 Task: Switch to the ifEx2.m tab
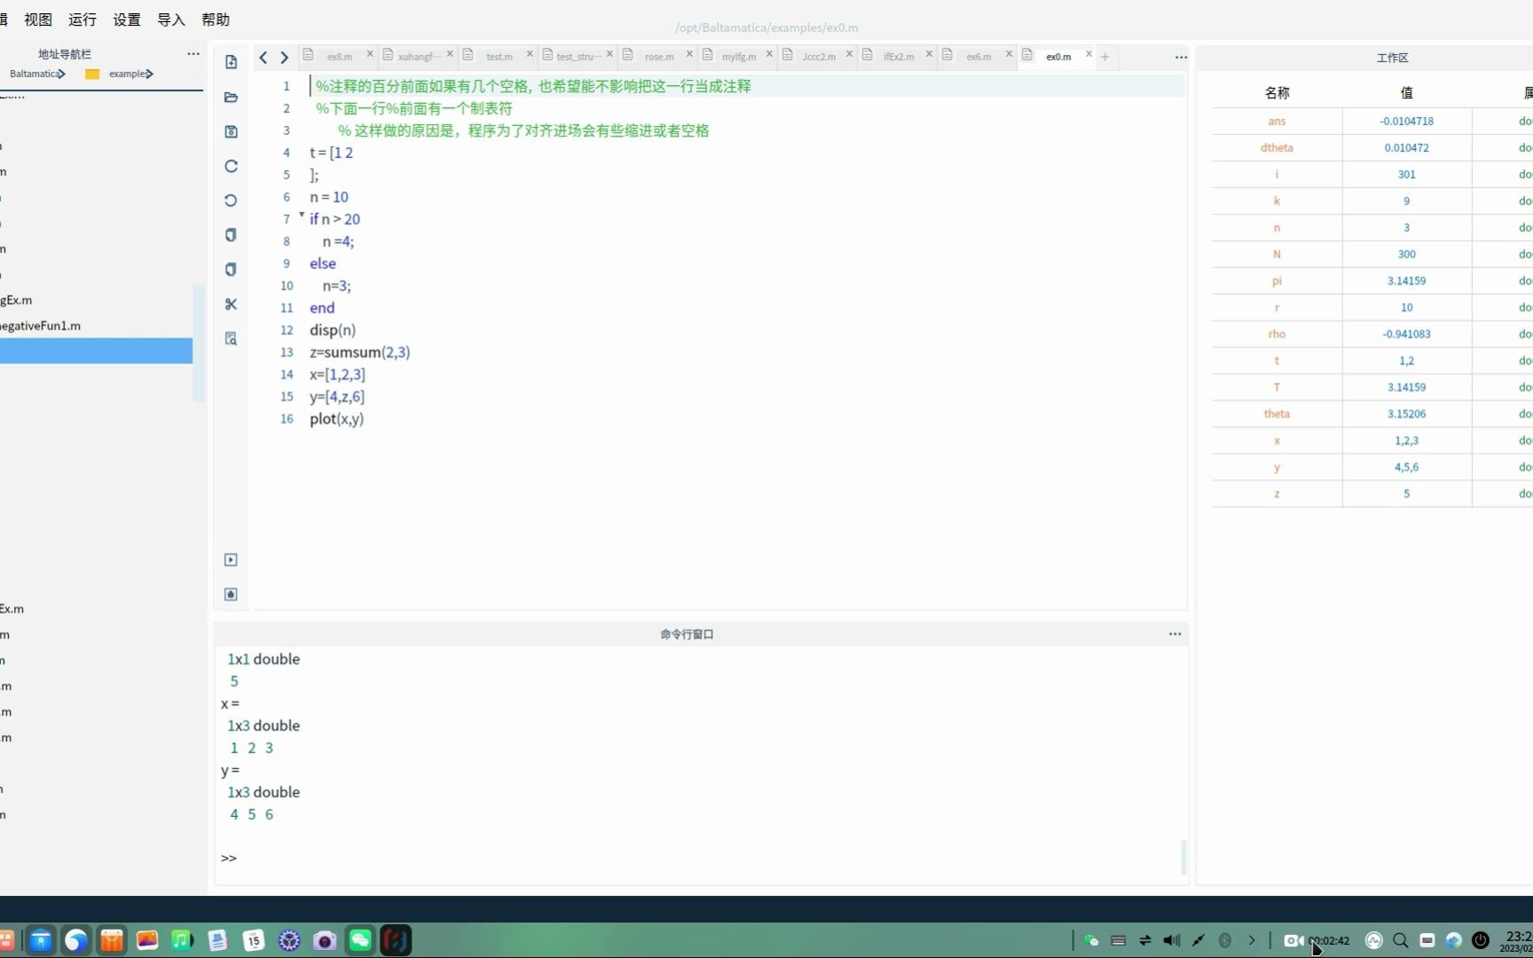click(x=899, y=57)
